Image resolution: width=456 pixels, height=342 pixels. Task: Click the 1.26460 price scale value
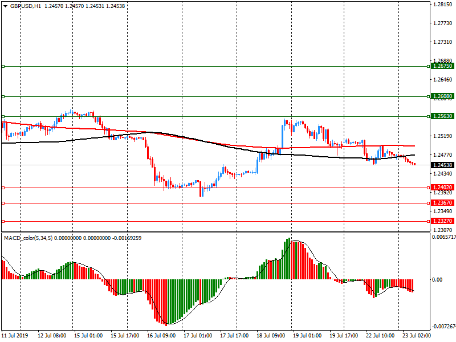pyautogui.click(x=443, y=80)
